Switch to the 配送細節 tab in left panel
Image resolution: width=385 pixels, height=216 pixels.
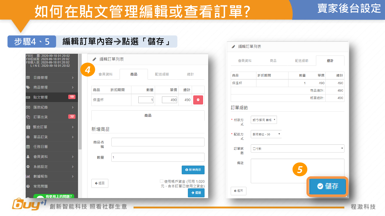(x=162, y=74)
